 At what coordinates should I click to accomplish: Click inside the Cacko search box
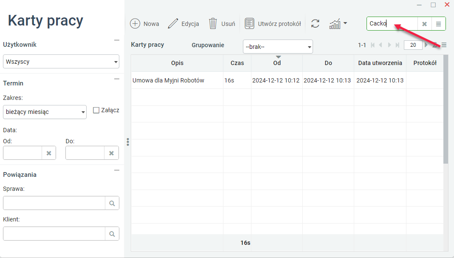click(x=392, y=24)
